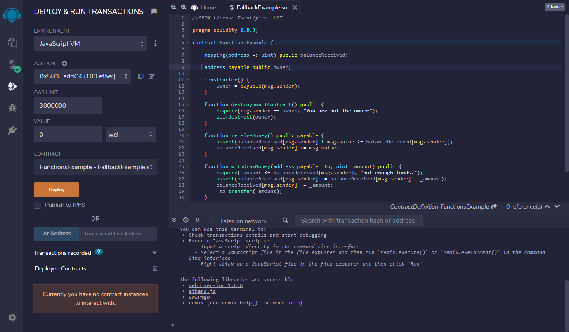Click pending transactions counter 0 in terminal
This screenshot has width=569, height=332.
click(198, 220)
